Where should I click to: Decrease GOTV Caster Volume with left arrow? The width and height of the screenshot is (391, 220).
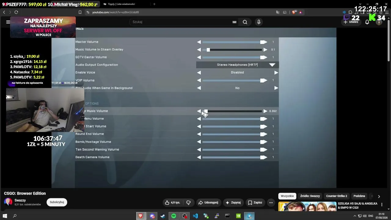click(x=199, y=57)
